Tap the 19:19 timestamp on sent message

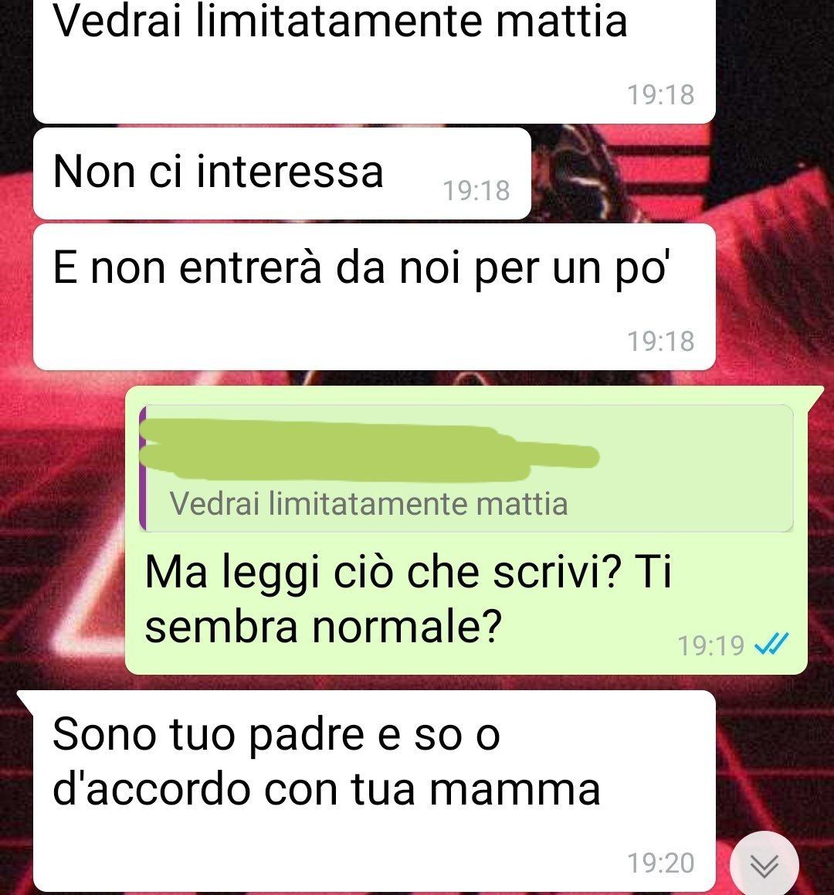pos(710,646)
